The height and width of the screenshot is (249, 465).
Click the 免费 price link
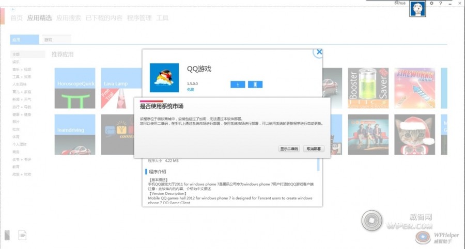[190, 89]
